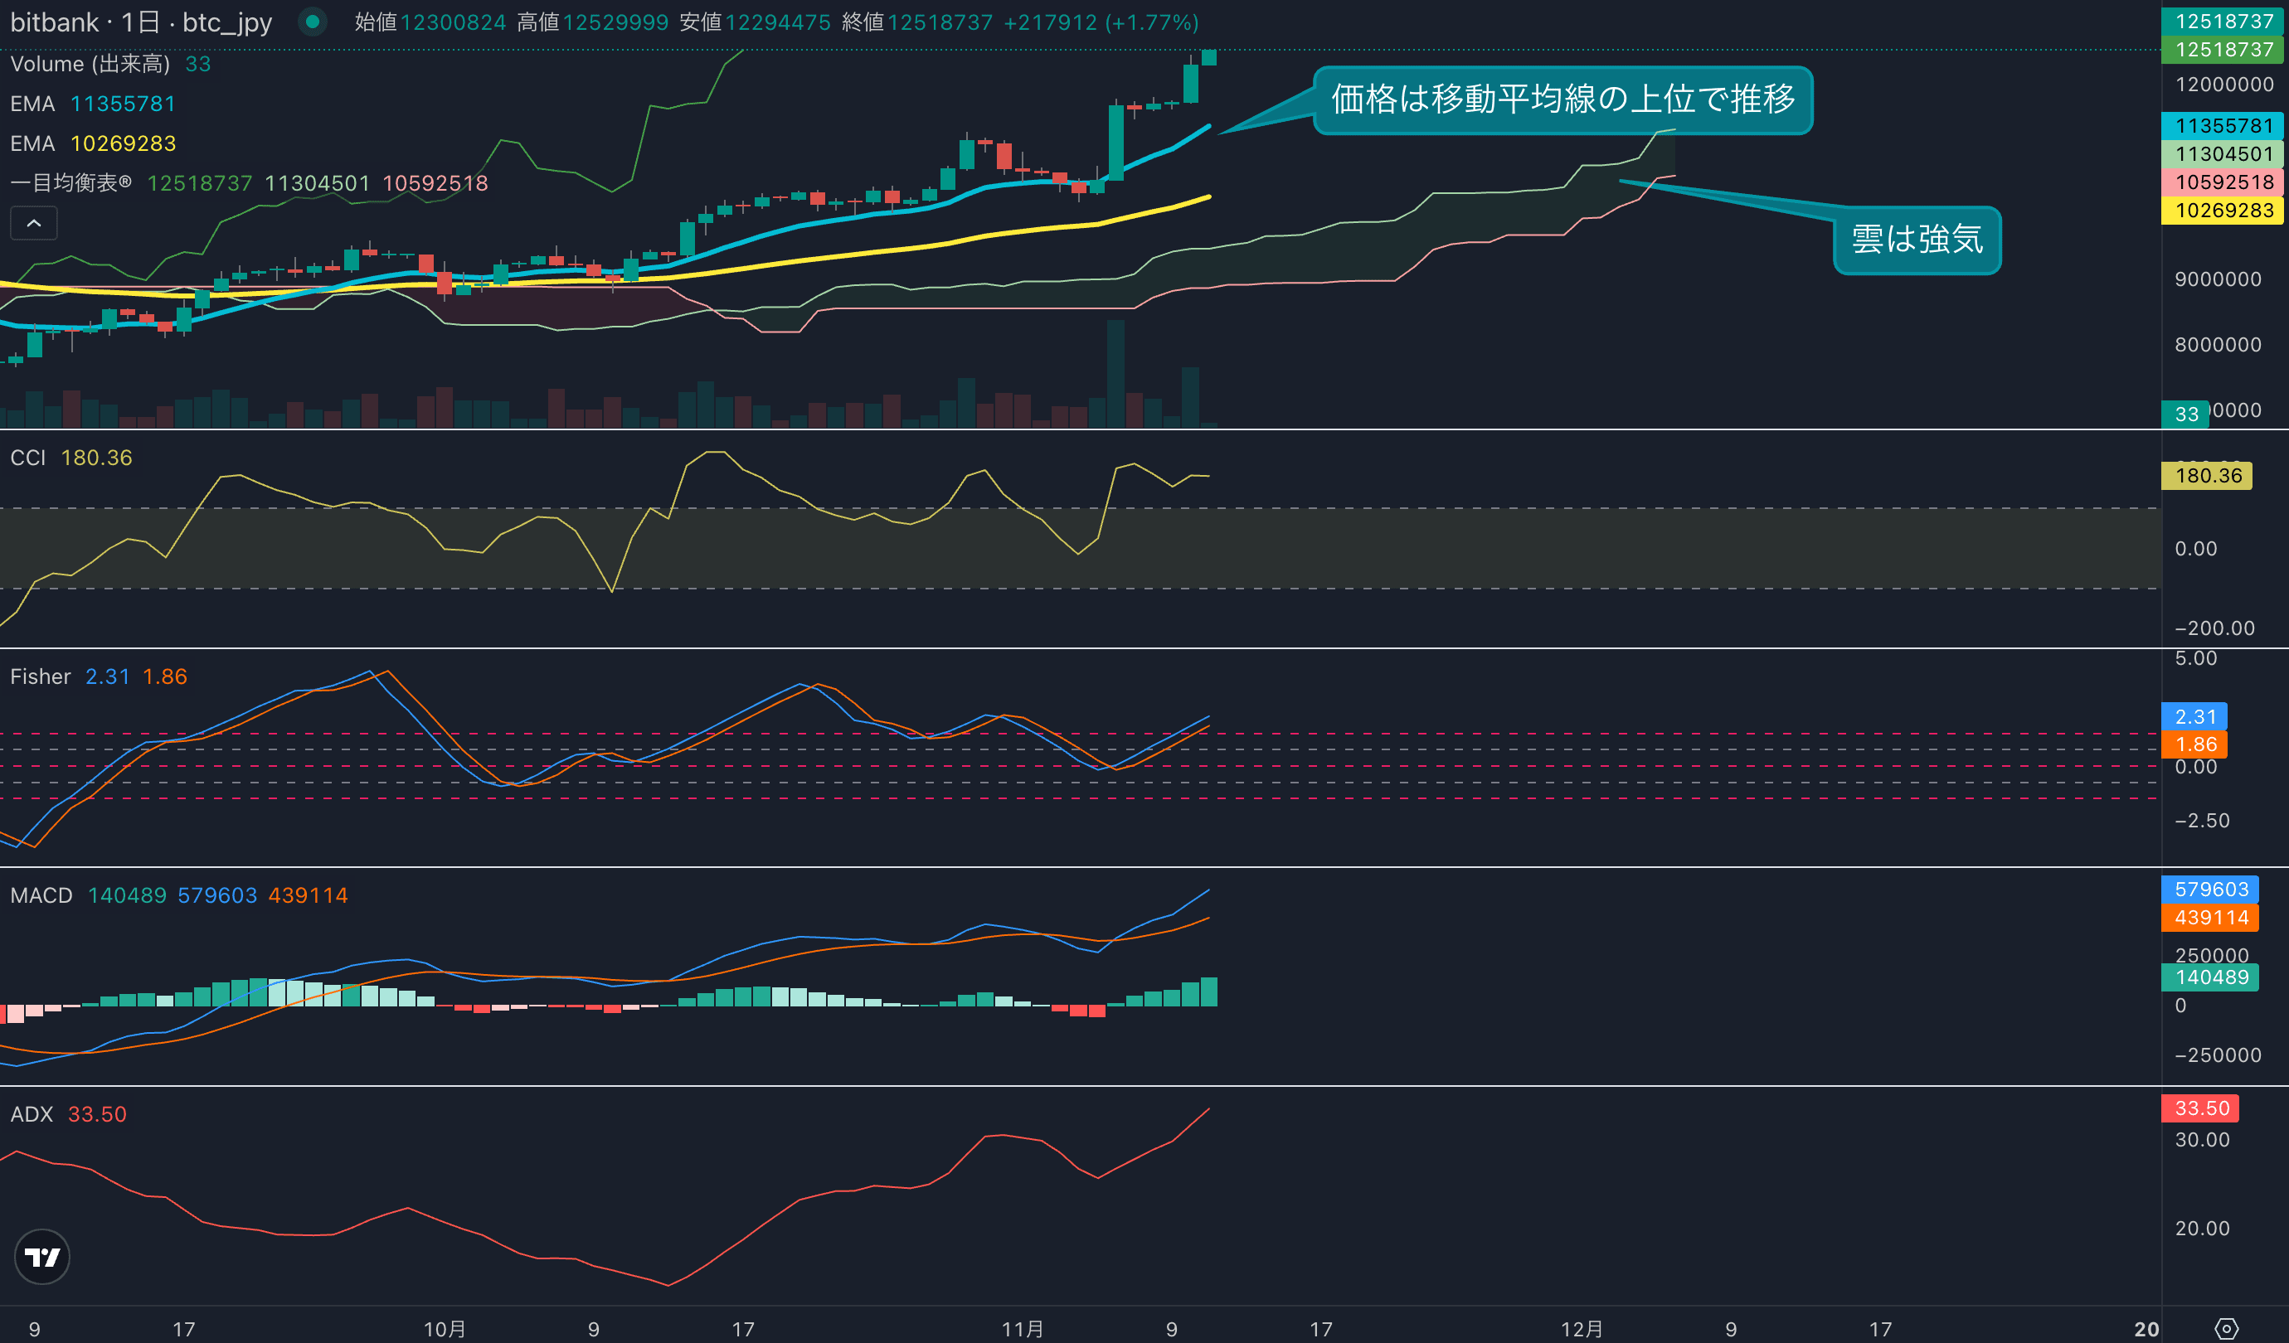Click the bitbank btc_jpy symbol title
This screenshot has width=2289, height=1343.
(141, 22)
